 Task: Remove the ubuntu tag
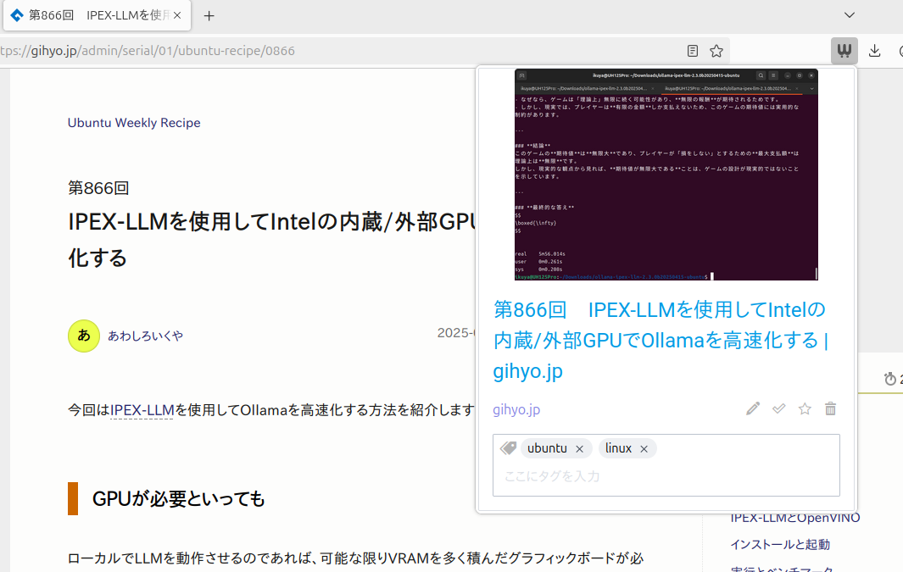[579, 449]
